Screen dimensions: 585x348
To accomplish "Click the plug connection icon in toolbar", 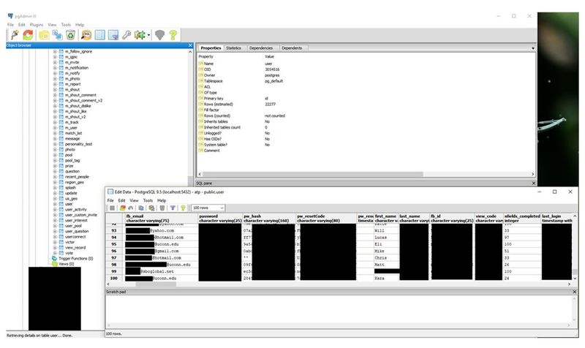I will point(13,34).
